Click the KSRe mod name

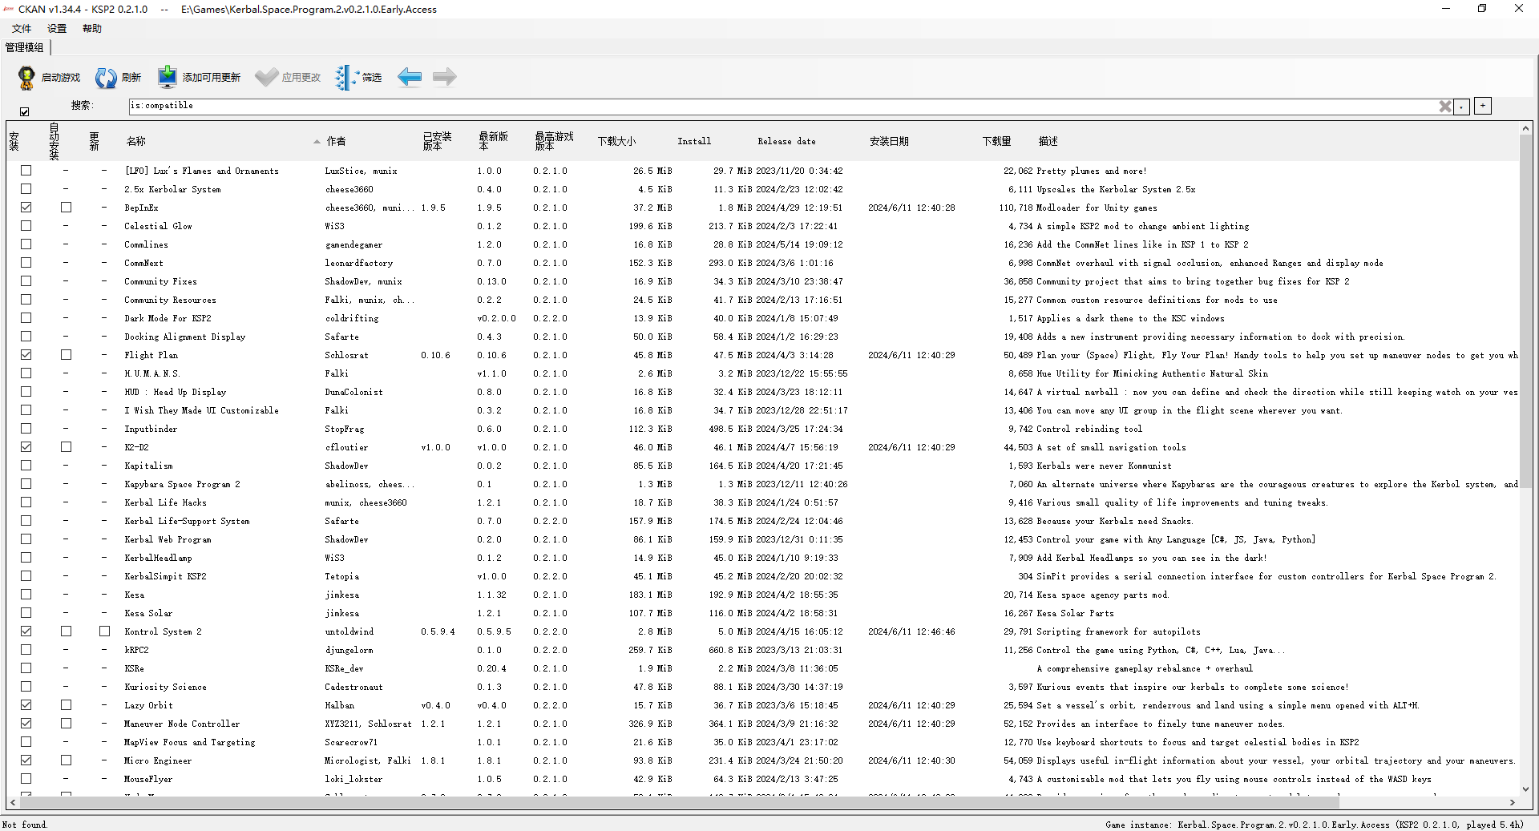click(134, 668)
